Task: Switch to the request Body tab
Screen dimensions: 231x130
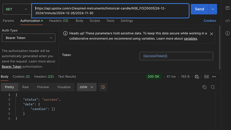Action: point(80,21)
